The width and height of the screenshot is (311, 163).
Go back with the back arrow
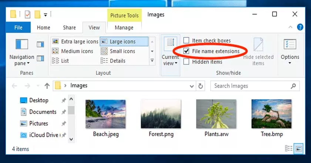point(14,86)
